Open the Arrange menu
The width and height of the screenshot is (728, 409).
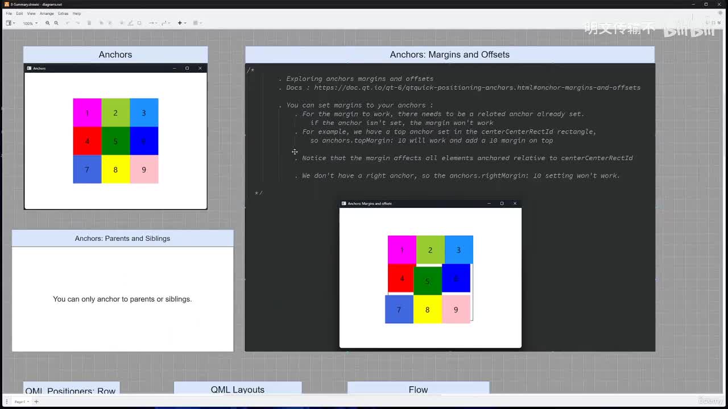(47, 13)
